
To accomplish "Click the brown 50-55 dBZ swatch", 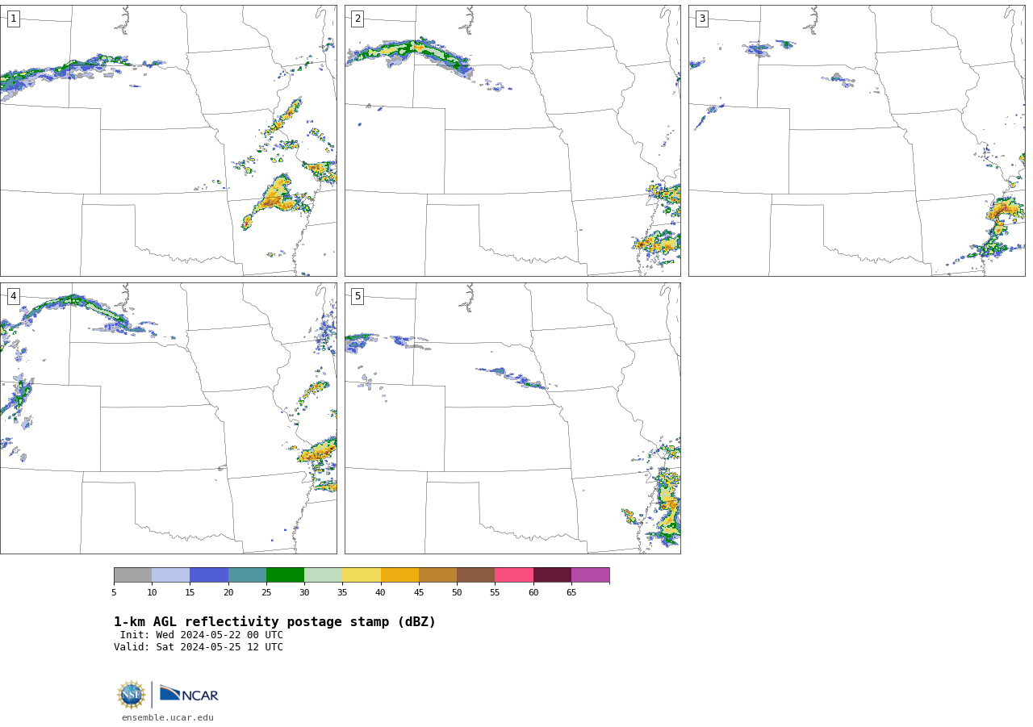I will tap(475, 575).
